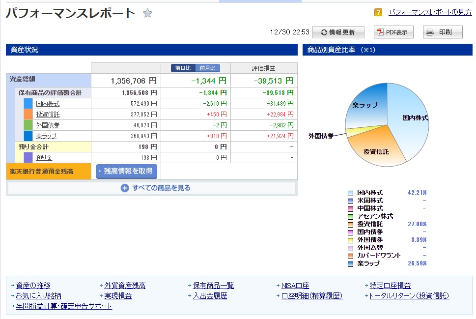Expand すべての商品を見る
The width and height of the screenshot is (476, 319).
pos(151,188)
